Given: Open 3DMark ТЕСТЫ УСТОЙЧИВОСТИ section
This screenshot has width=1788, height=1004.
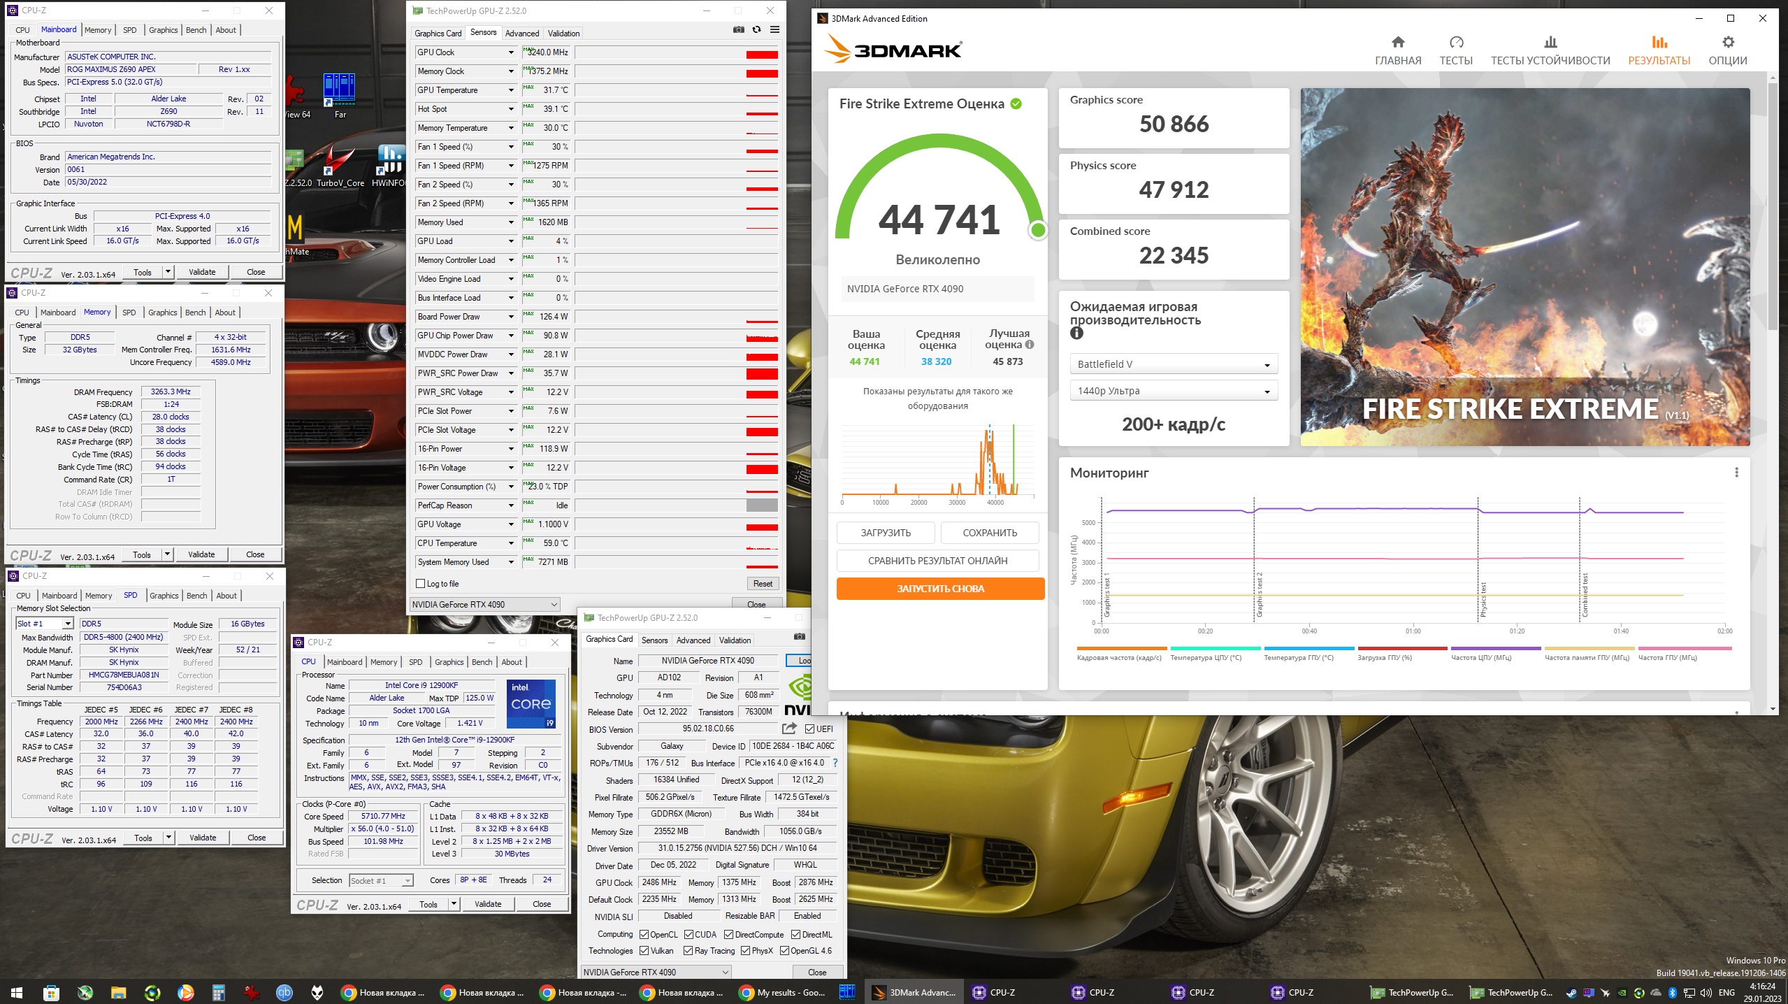Looking at the screenshot, I should tap(1550, 50).
